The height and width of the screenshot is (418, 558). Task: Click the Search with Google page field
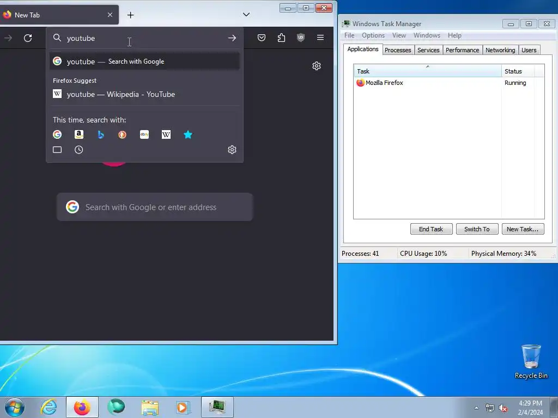click(x=155, y=207)
